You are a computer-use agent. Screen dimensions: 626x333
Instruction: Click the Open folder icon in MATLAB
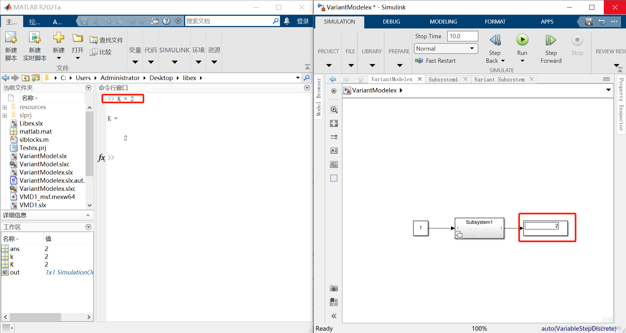click(x=78, y=38)
